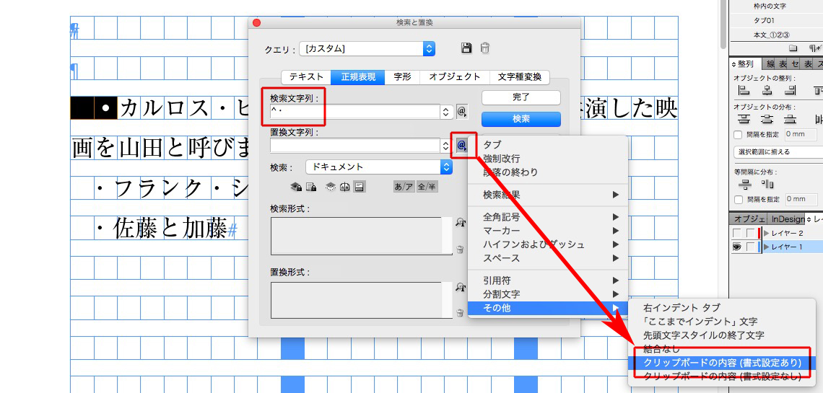Click the save query floppy disk icon
Viewport: 823px width, 393px height.
(x=466, y=48)
